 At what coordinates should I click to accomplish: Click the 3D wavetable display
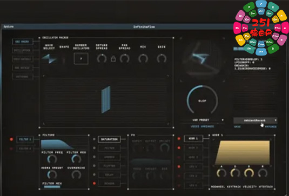point(106,100)
